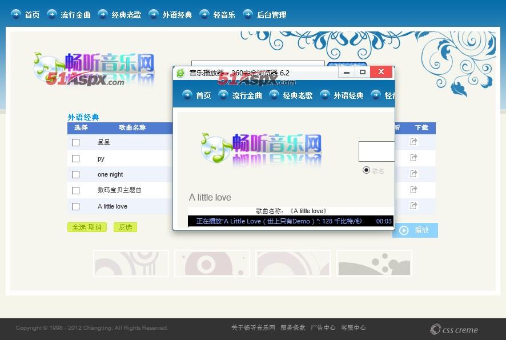
Task: Tick the checkbox for 数码宝贝主题曲
Action: coord(75,190)
